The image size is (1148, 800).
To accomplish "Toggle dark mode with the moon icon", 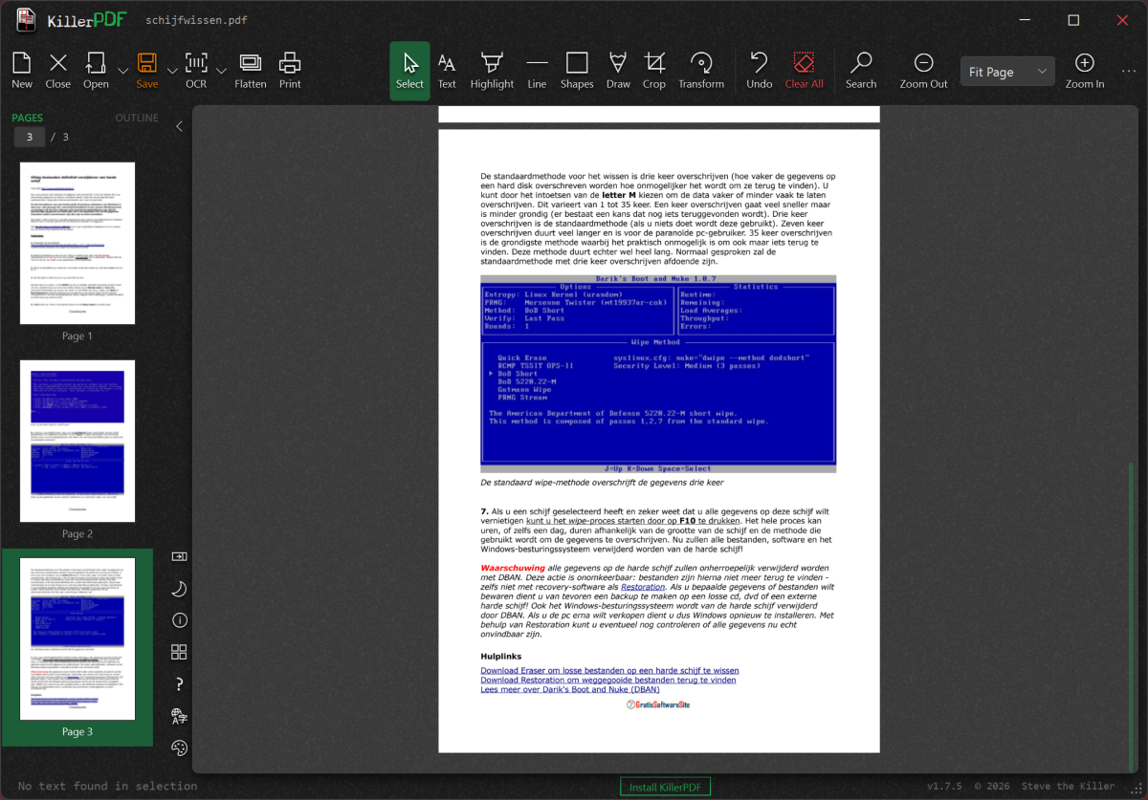I will point(179,589).
